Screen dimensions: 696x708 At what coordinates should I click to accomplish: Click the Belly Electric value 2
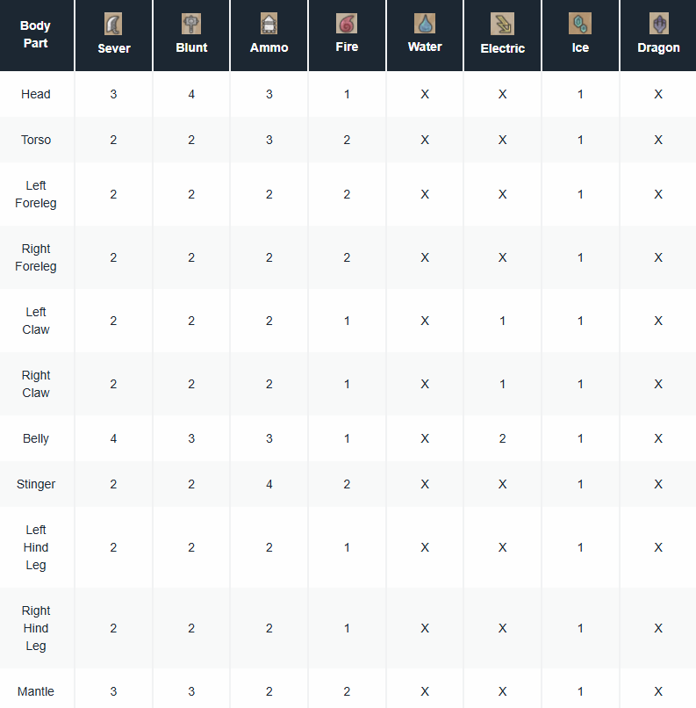click(x=502, y=438)
